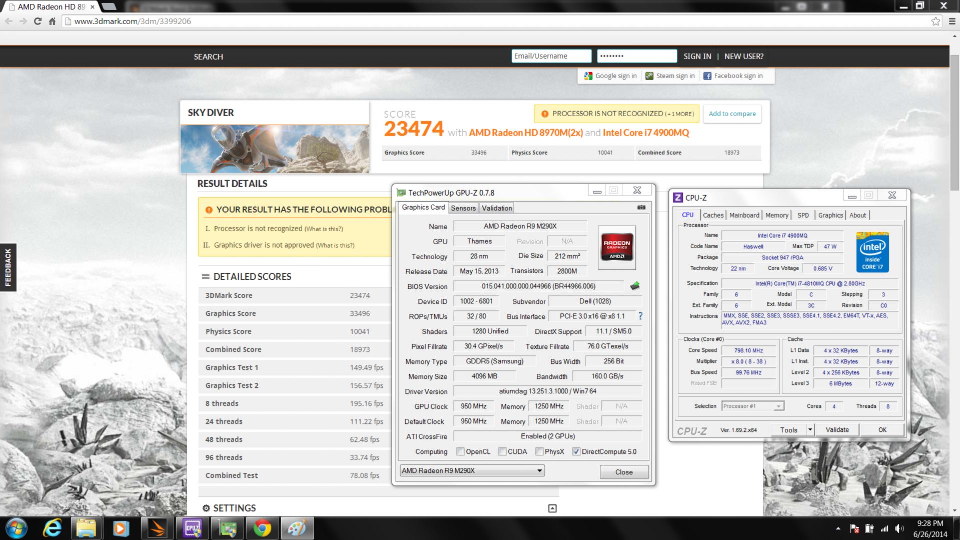Open the About tab in CPU-Z

click(x=857, y=215)
